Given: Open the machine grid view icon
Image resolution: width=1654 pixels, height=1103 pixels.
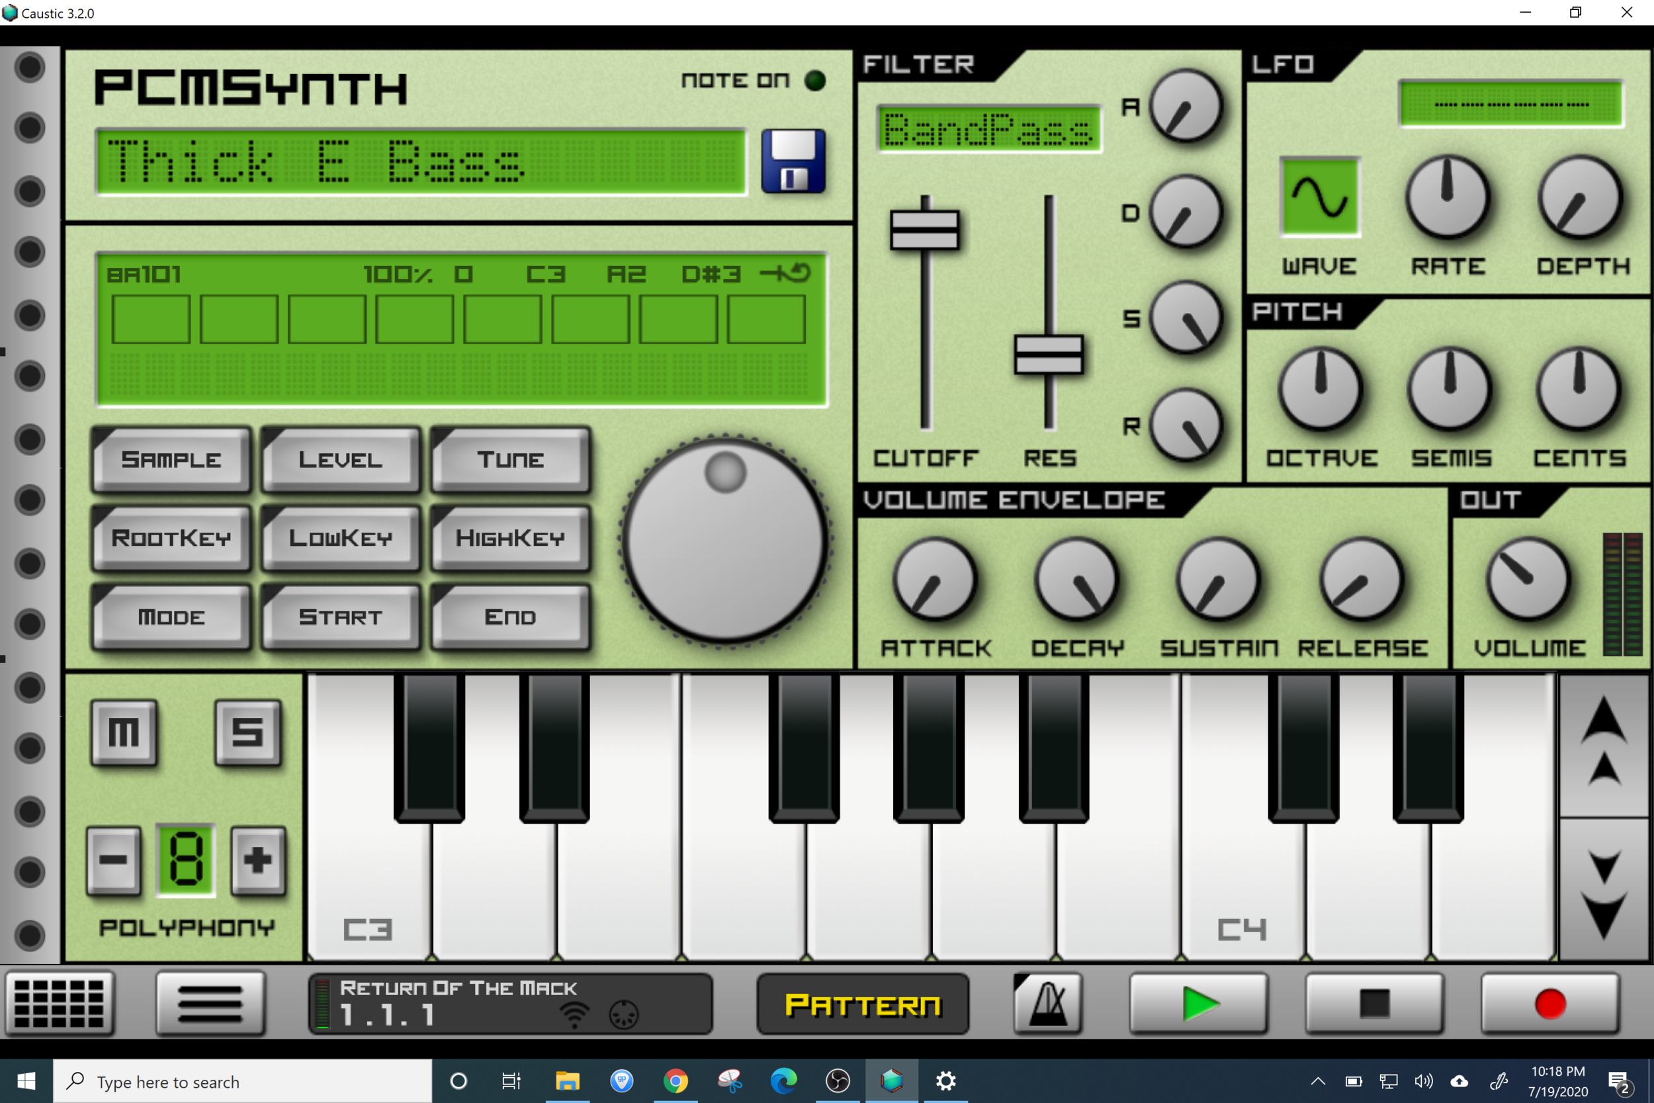Looking at the screenshot, I should (60, 1004).
